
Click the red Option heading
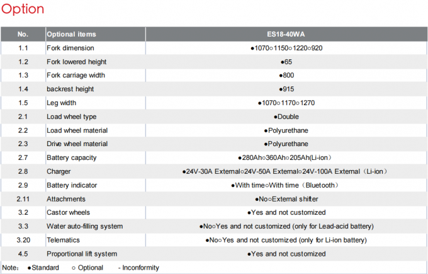pos(23,9)
